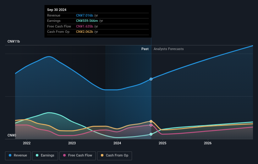The height and width of the screenshot is (164, 258).
Task: Click the blue Revenue data point marker
Action: 151,79
